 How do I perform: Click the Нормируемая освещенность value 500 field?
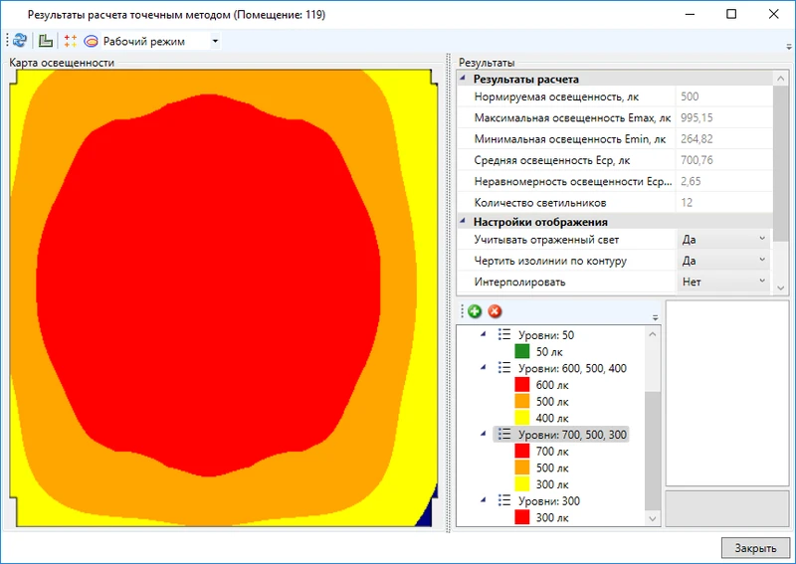click(722, 97)
